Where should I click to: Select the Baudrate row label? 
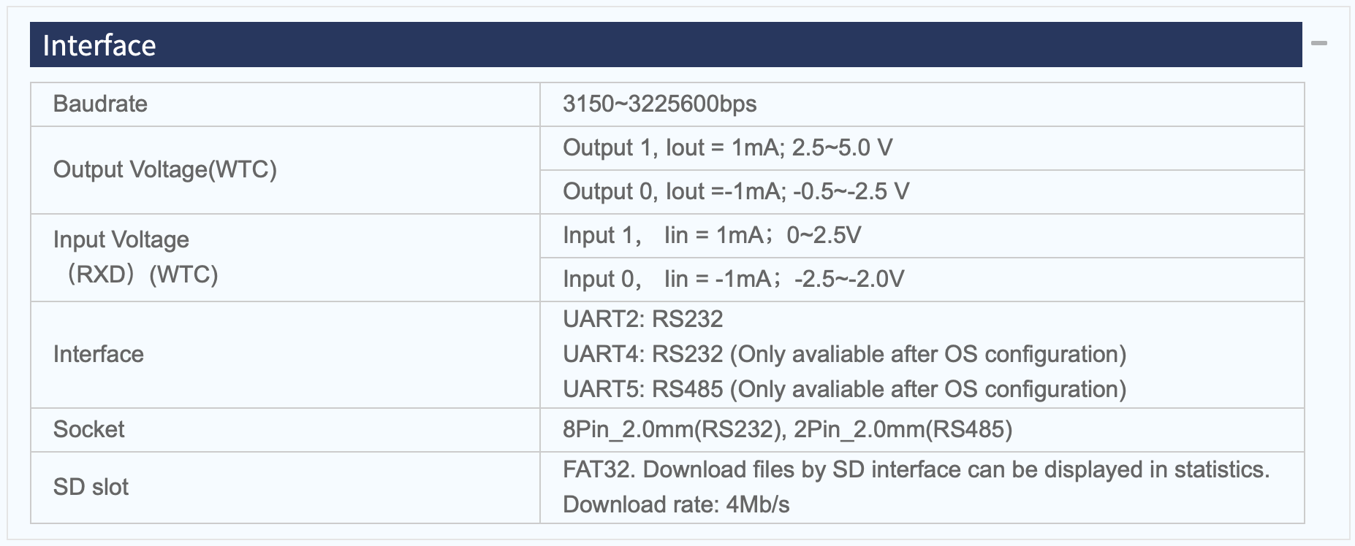point(100,104)
